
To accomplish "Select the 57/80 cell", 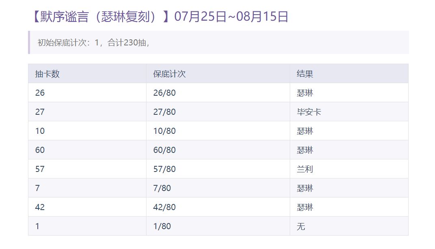I will pos(218,169).
